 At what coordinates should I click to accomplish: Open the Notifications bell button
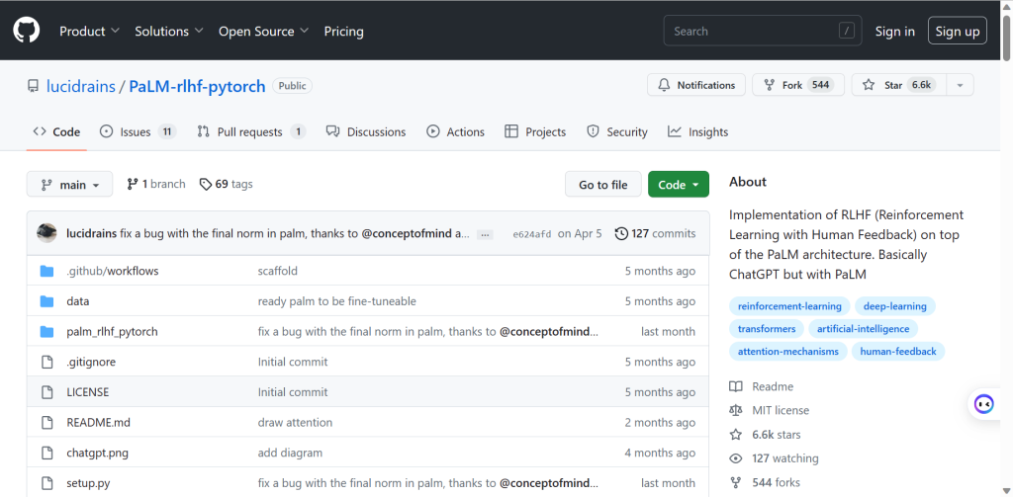[696, 85]
